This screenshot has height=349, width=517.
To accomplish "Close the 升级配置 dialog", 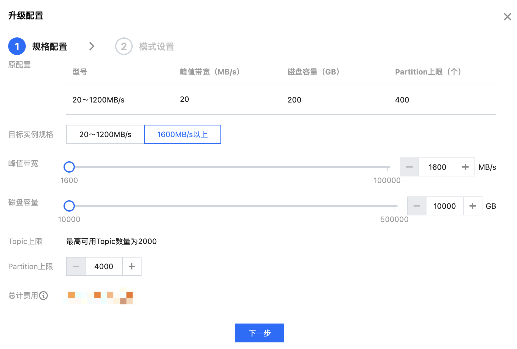I will tap(507, 16).
